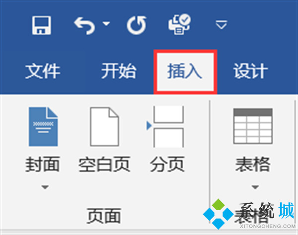This screenshot has height=235, width=298.
Task: Insert a blank page with the 空白页 icon
Action: 104,127
